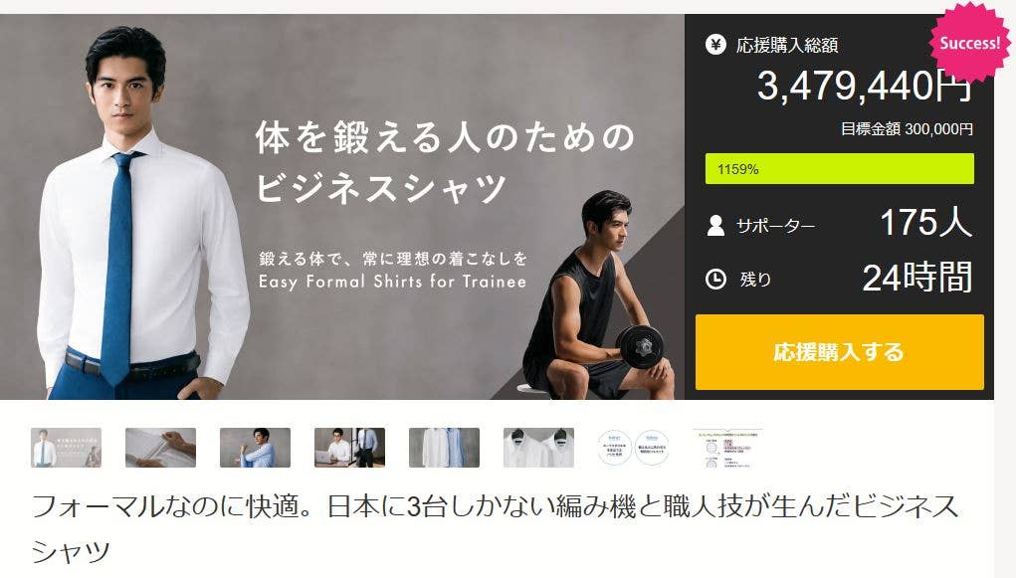The width and height of the screenshot is (1016, 578).
Task: Click the supporter person icon
Action: [x=715, y=225]
